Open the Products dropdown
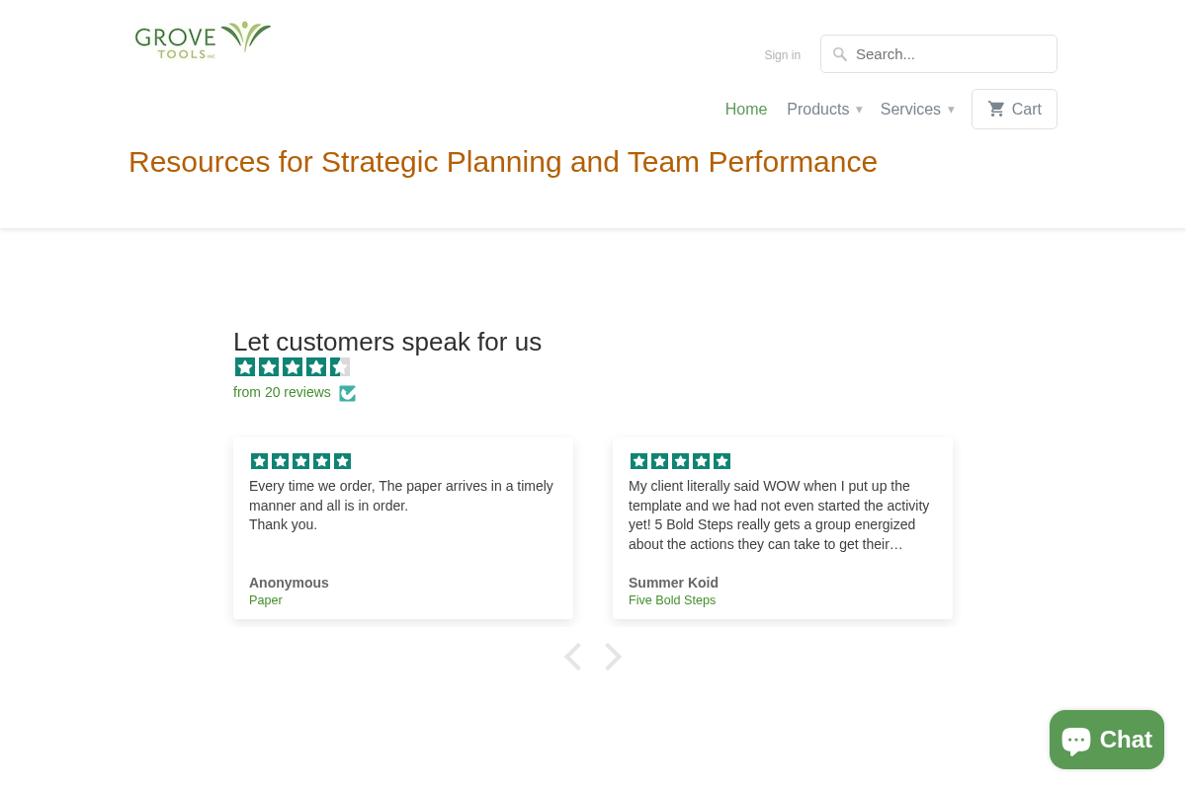The image size is (1186, 790). 818,109
